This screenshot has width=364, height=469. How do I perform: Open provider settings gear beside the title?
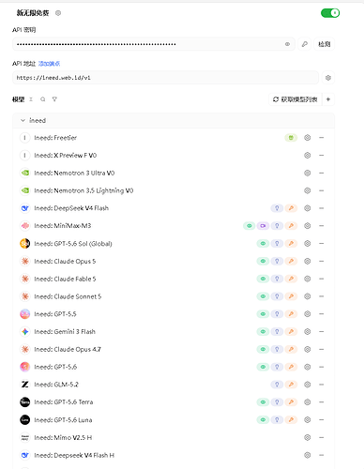pos(58,13)
